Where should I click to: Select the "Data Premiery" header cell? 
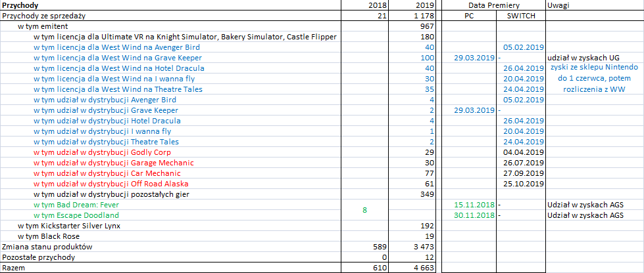click(x=494, y=5)
